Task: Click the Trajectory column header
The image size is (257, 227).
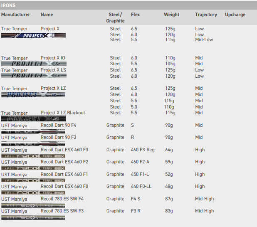Action: click(x=206, y=15)
